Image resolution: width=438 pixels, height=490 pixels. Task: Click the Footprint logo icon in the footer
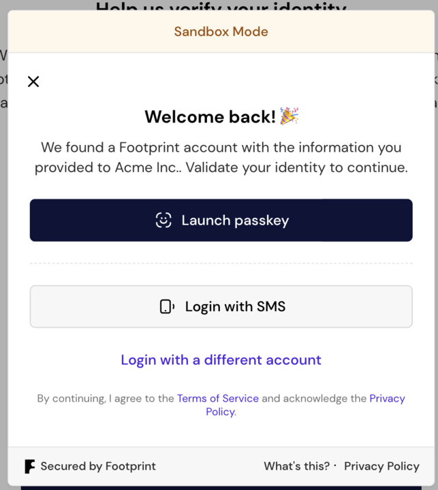click(29, 466)
